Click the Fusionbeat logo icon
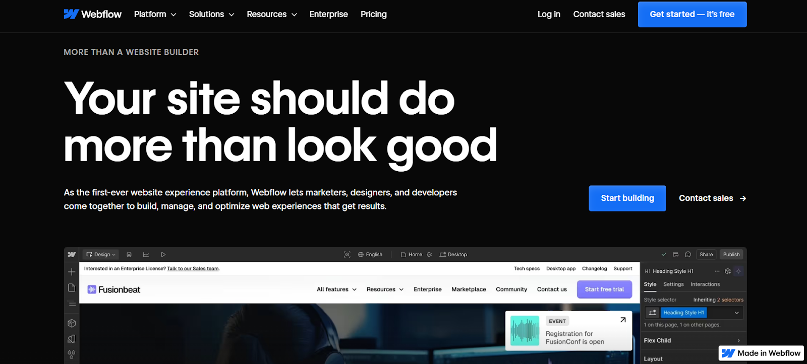 point(92,289)
